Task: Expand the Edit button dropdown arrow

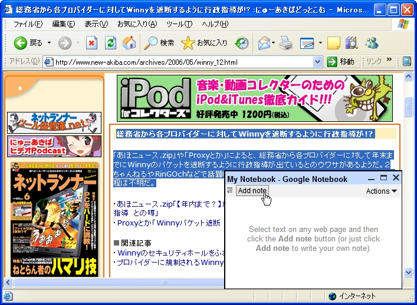Action: click(x=320, y=43)
